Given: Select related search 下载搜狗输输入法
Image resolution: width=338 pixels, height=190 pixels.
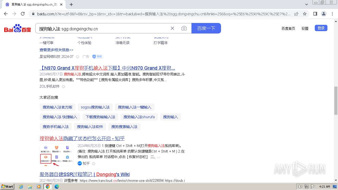Looking at the screenshot, I should pos(100,117).
